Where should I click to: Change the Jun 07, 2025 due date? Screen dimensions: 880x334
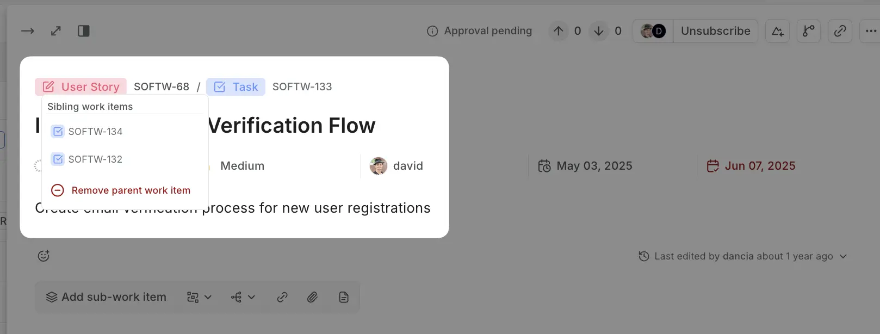[751, 166]
